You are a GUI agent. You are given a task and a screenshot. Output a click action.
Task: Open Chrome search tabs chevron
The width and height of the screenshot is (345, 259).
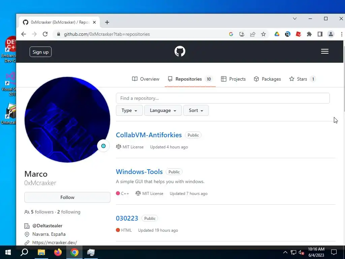click(x=295, y=19)
